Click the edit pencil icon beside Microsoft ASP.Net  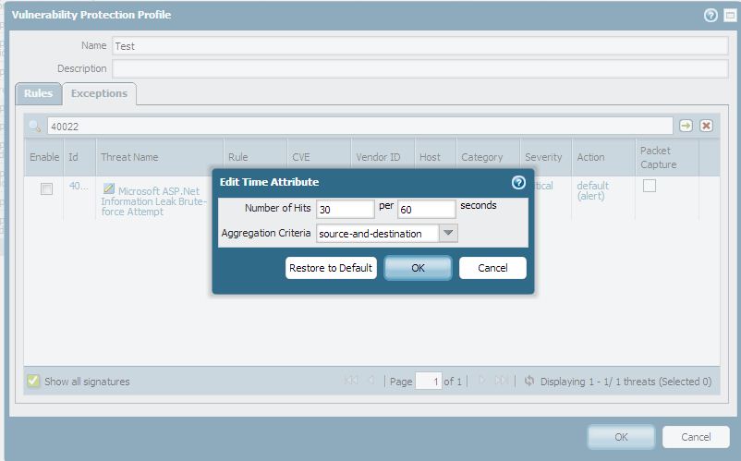click(x=109, y=188)
